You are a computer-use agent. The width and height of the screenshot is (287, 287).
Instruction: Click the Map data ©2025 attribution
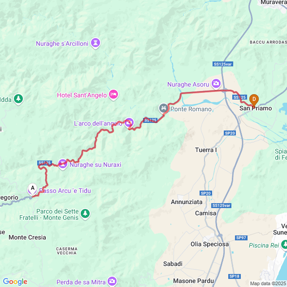268,283
